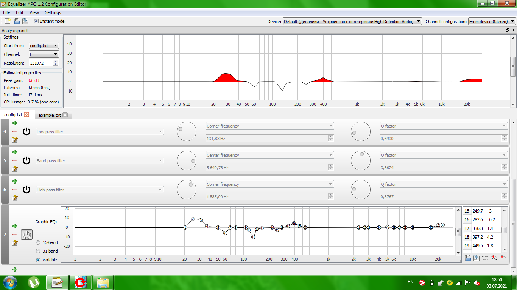Open the High-pass filter type dropdown
Image resolution: width=517 pixels, height=290 pixels.
pyautogui.click(x=100, y=190)
